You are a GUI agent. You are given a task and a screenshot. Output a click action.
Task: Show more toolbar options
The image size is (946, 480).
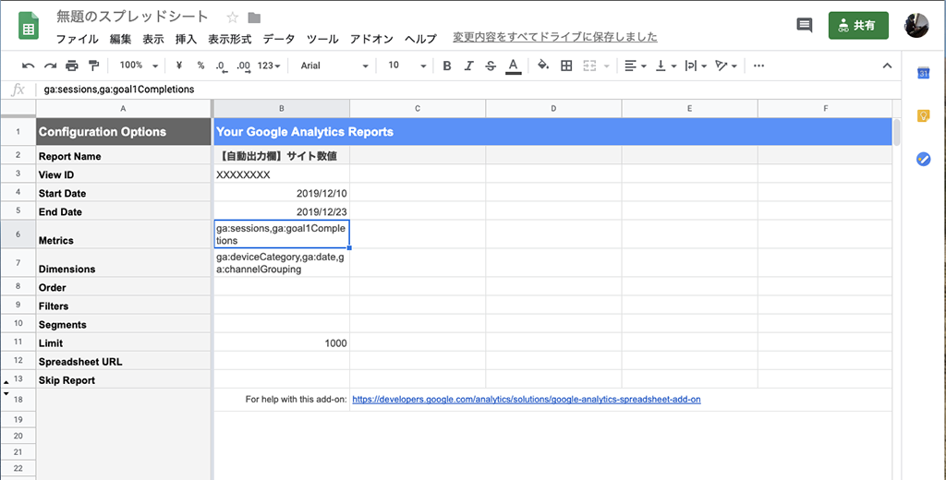point(759,66)
